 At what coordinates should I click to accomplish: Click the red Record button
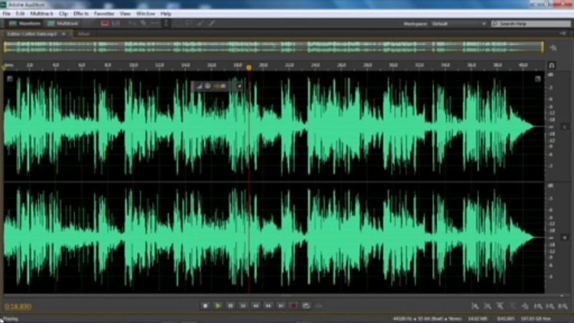[x=293, y=306]
